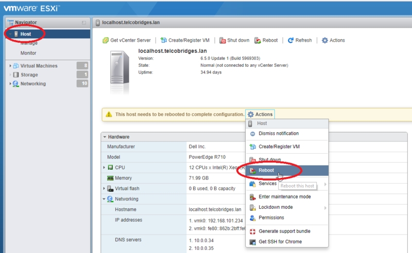The height and width of the screenshot is (253, 412).
Task: Click the Permissions user icon in menu
Action: (252, 218)
